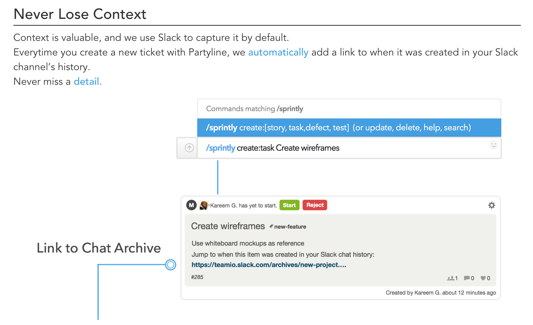Click the tag icon beside new-feature
The height and width of the screenshot is (325, 533).
(x=271, y=226)
